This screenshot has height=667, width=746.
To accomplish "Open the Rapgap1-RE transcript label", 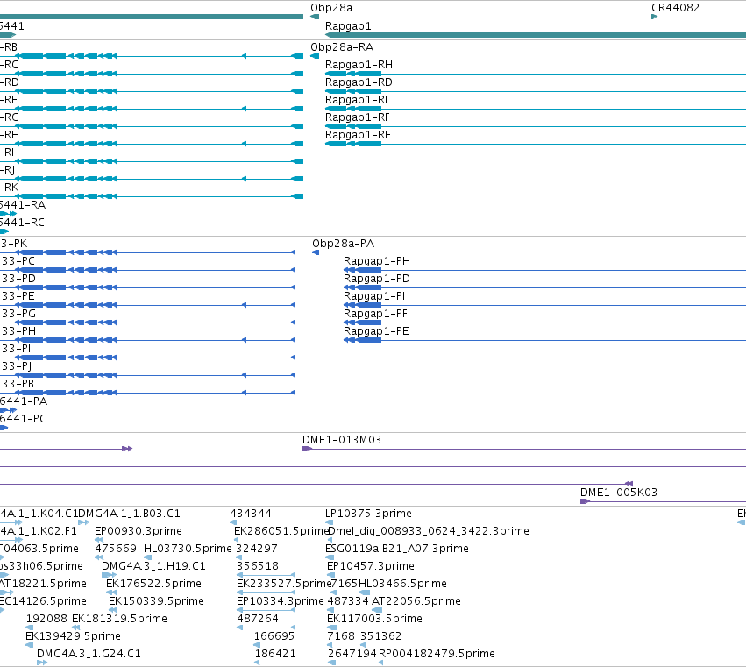I will coord(358,135).
